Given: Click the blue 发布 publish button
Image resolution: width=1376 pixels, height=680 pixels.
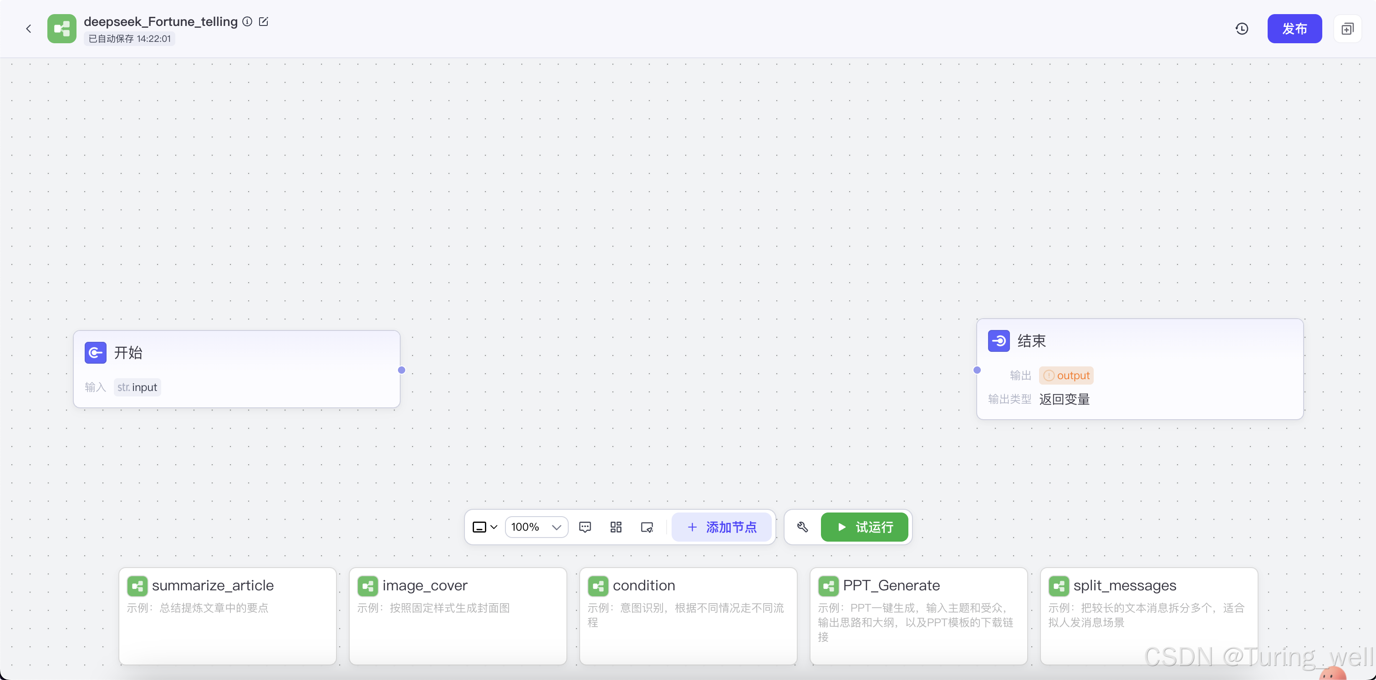Looking at the screenshot, I should [x=1294, y=29].
